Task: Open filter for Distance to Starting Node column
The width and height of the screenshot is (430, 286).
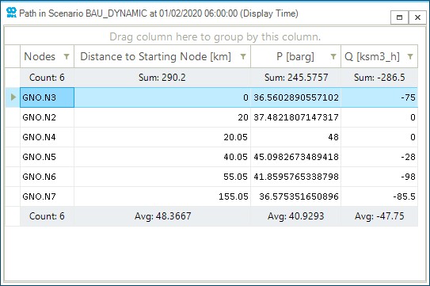Action: click(243, 56)
